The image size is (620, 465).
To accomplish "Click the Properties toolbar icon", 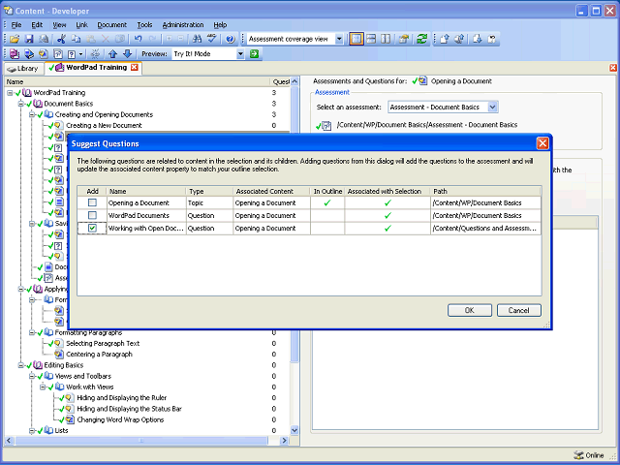I will click(x=403, y=39).
